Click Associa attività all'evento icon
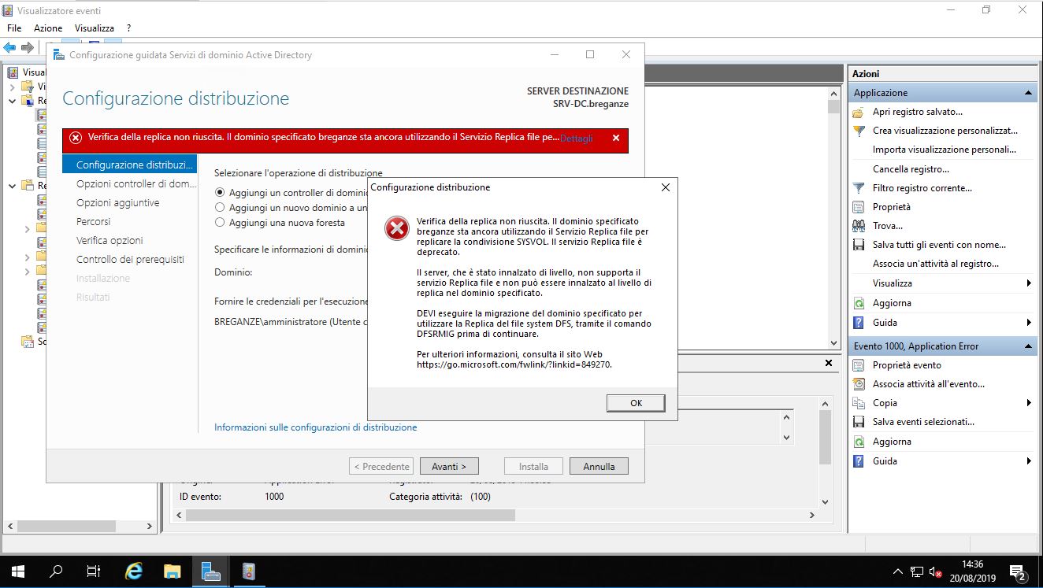Image resolution: width=1043 pixels, height=588 pixels. point(859,384)
